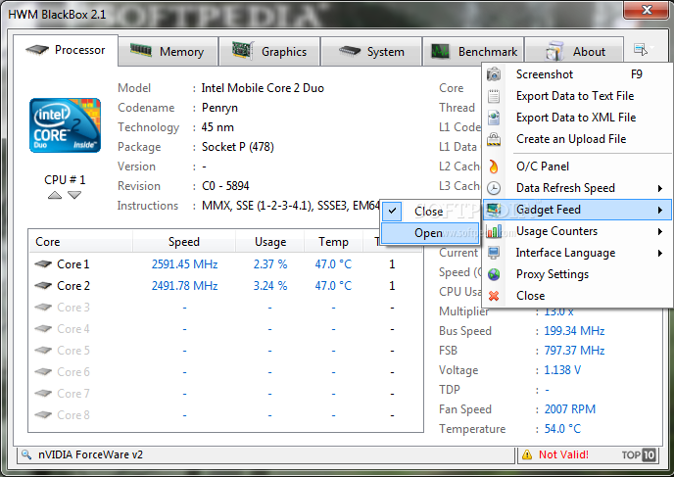
Task: Click the Interface Language monitor icon
Action: [x=494, y=253]
